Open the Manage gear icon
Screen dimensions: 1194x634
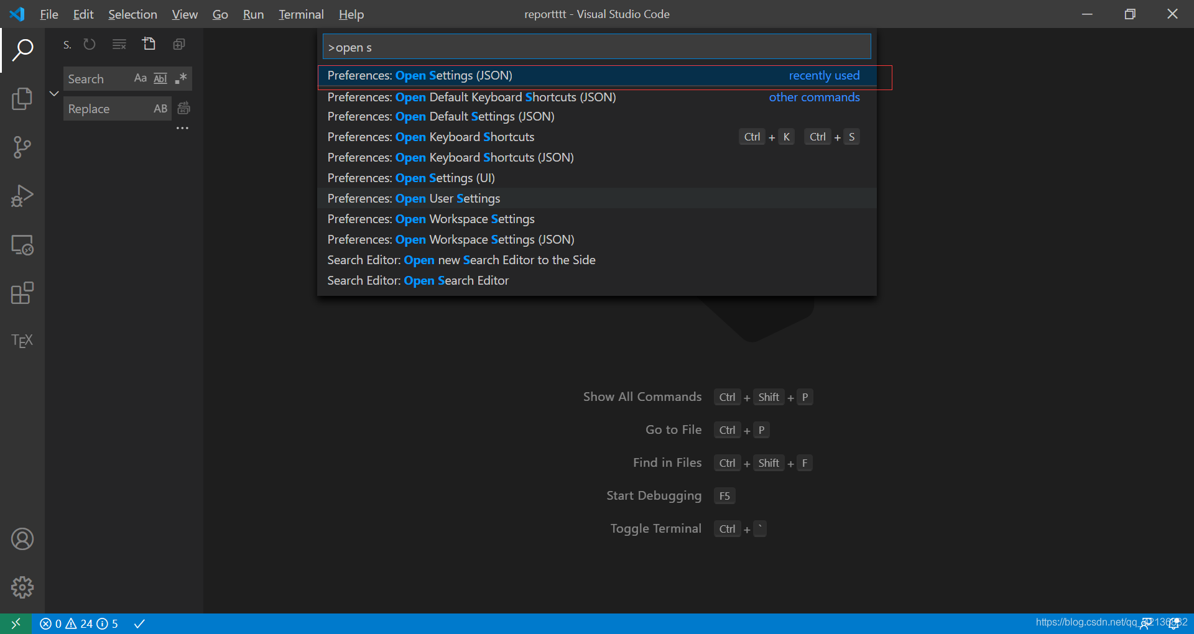point(22,587)
